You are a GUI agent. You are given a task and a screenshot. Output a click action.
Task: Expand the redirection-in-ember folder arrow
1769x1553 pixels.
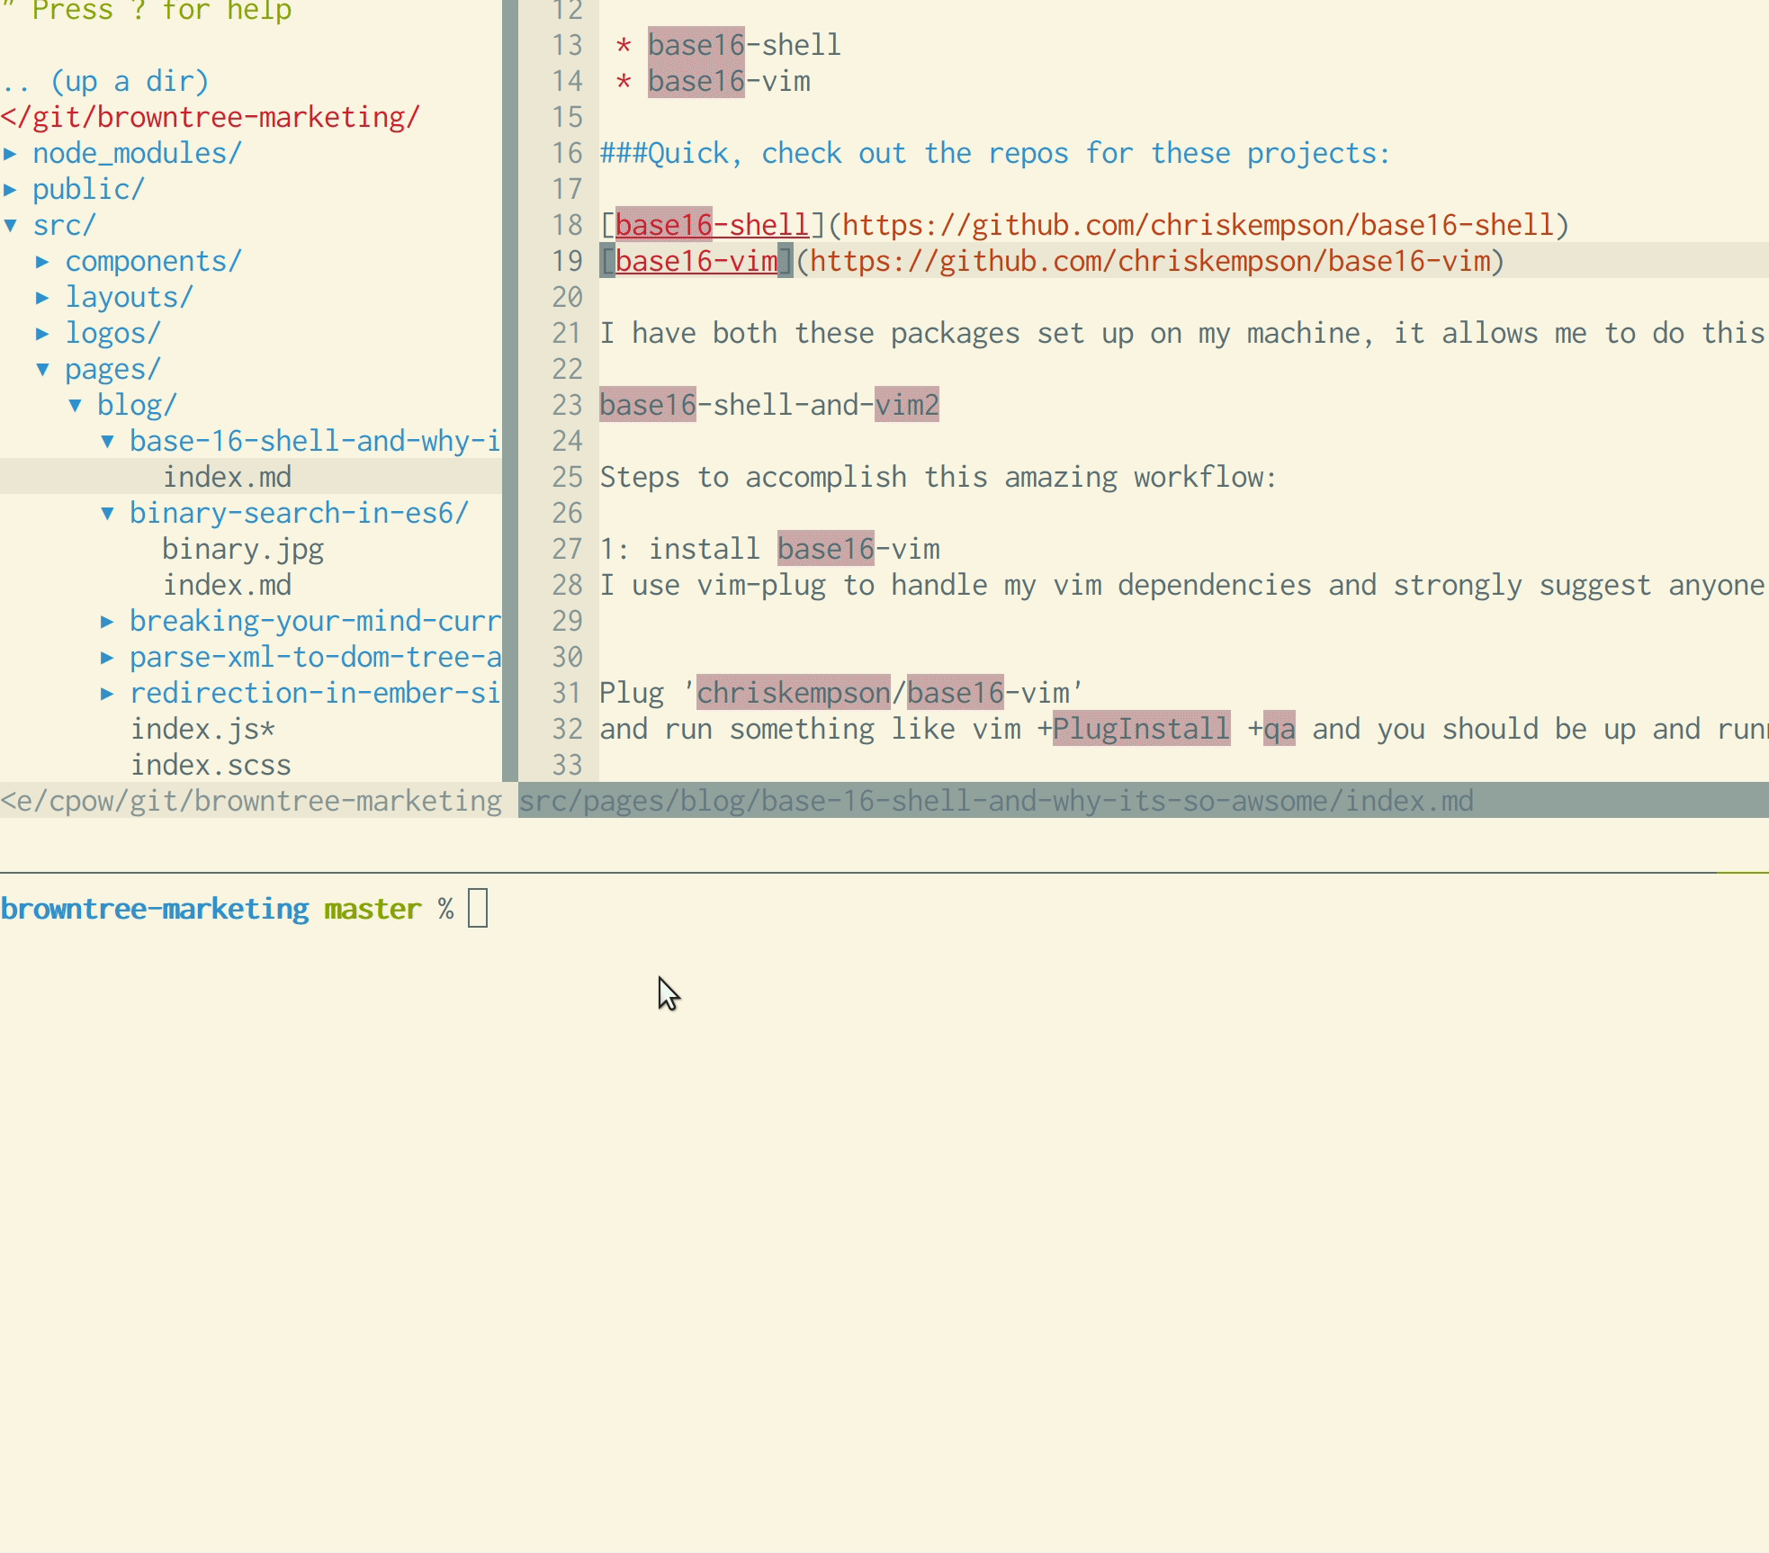108,694
